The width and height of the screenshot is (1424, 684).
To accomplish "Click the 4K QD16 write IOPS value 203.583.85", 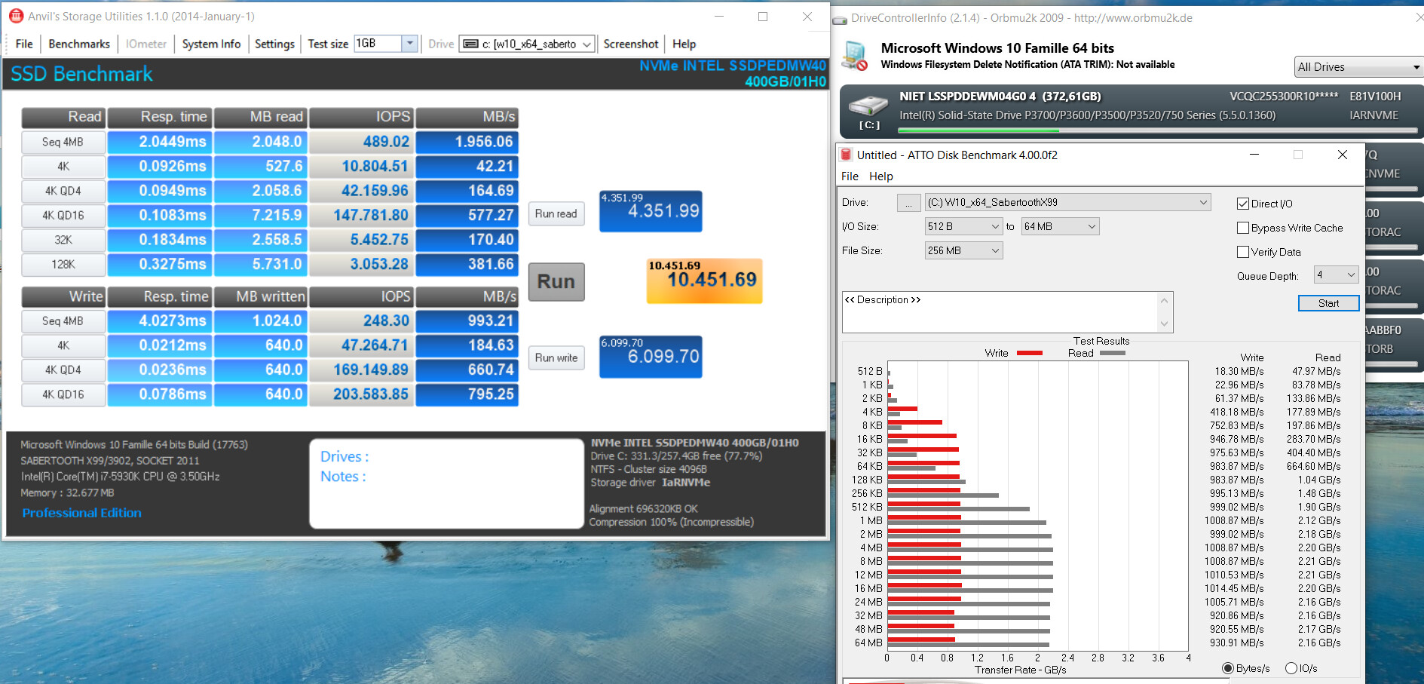I will (361, 394).
